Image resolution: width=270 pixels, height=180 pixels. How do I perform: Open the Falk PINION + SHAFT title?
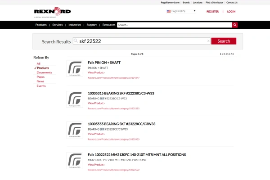[104, 63]
